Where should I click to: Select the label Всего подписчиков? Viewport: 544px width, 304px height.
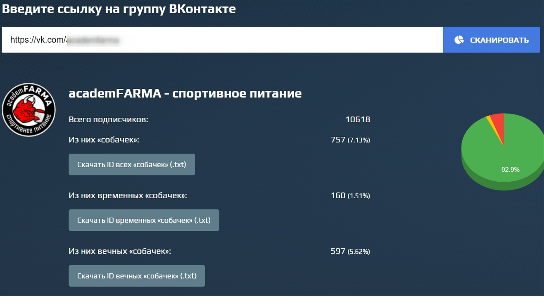point(108,120)
